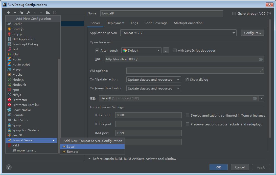Image resolution: width=276 pixels, height=175 pixels.
Task: Switch to the Startup/Connection tab
Action: click(188, 23)
